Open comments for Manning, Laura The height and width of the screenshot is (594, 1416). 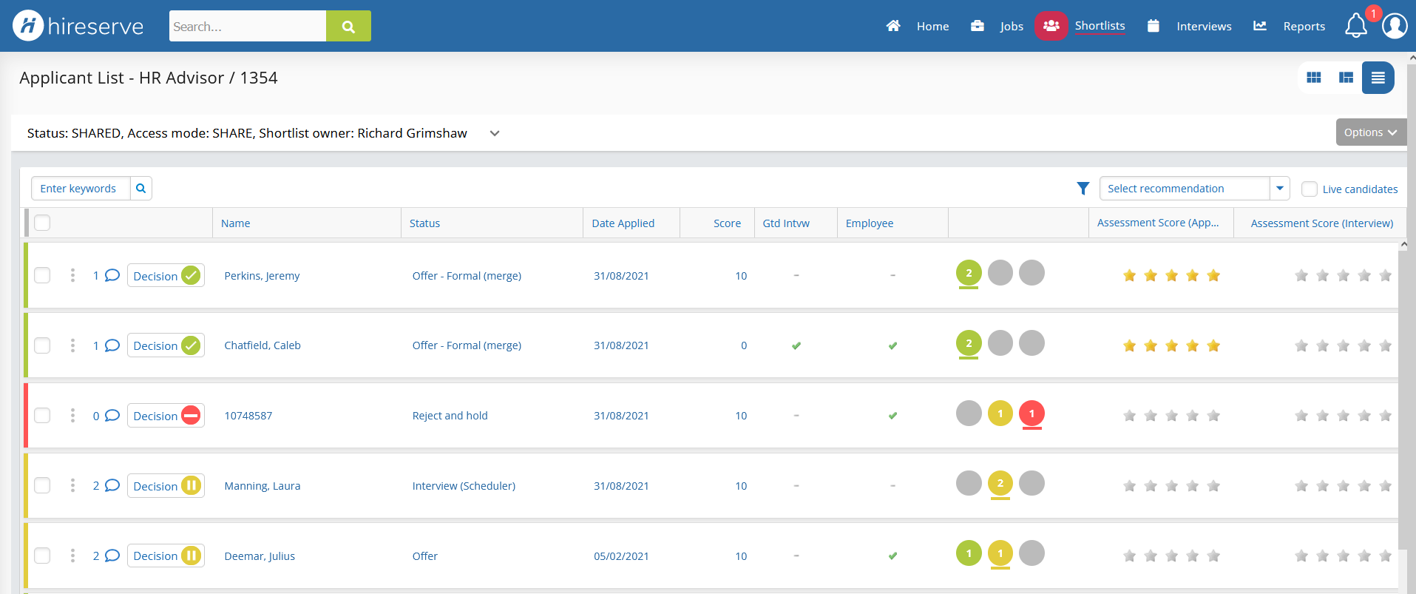(112, 485)
